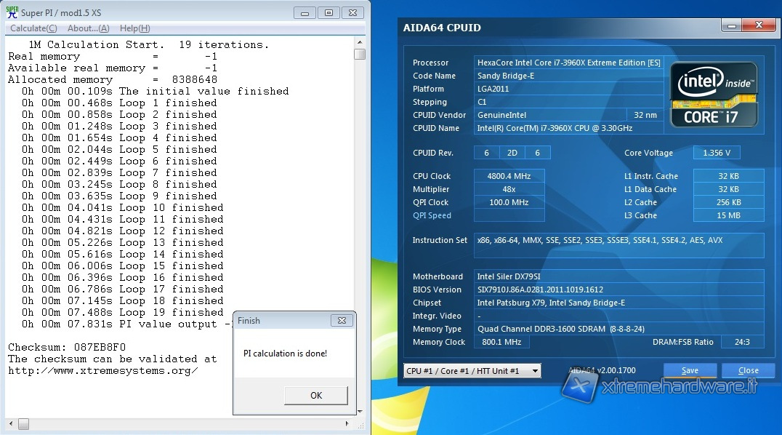This screenshot has width=782, height=435.
Task: Click the QPI Speed label
Action: [x=432, y=215]
